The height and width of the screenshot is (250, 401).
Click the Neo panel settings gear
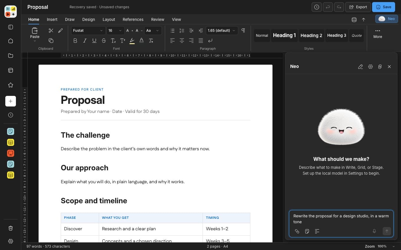coord(370,67)
